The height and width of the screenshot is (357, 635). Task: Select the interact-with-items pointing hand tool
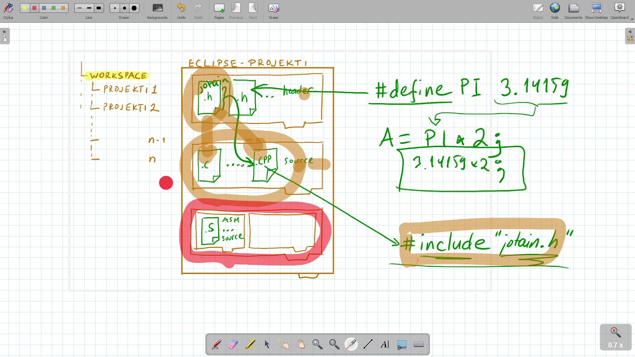click(284, 344)
